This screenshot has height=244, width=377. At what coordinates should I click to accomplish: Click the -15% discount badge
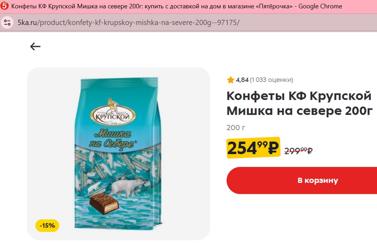click(47, 226)
